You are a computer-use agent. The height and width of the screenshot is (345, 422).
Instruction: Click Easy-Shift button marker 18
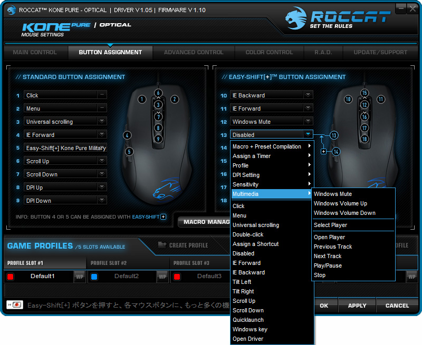[x=365, y=139]
